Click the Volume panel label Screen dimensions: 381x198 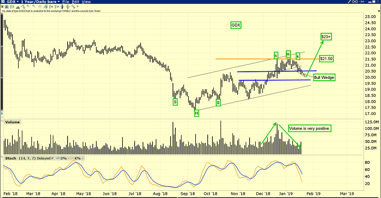[x=12, y=122]
